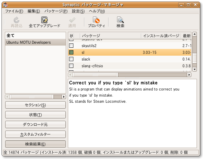Click the package list horizontal scroll-right arrow
This screenshot has height=159, width=203.
[x=189, y=75]
